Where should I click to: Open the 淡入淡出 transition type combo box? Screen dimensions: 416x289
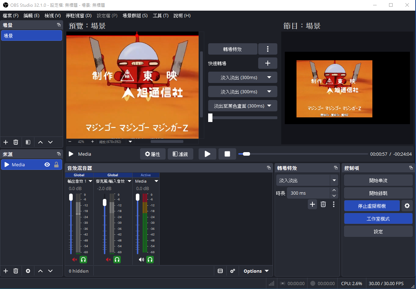(x=307, y=180)
